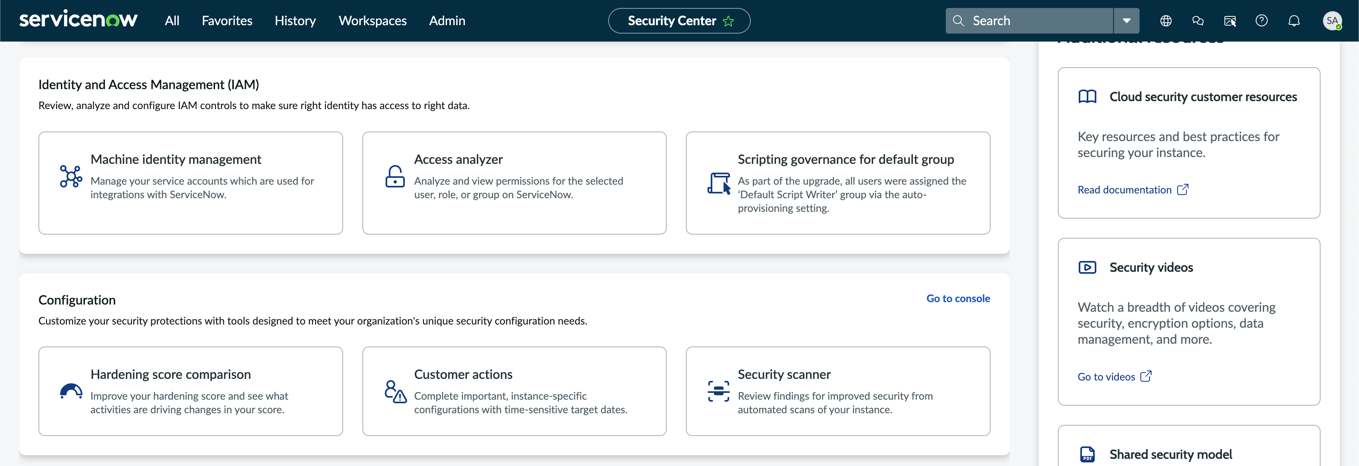
Task: Open the Customer actions card
Action: 514,391
